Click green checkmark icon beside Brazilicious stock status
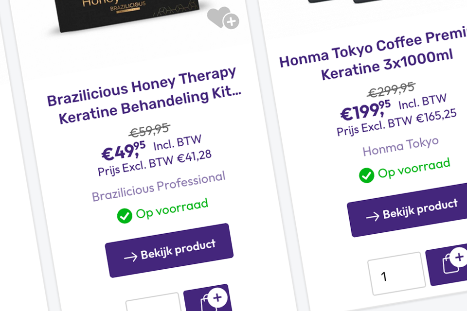 125,216
